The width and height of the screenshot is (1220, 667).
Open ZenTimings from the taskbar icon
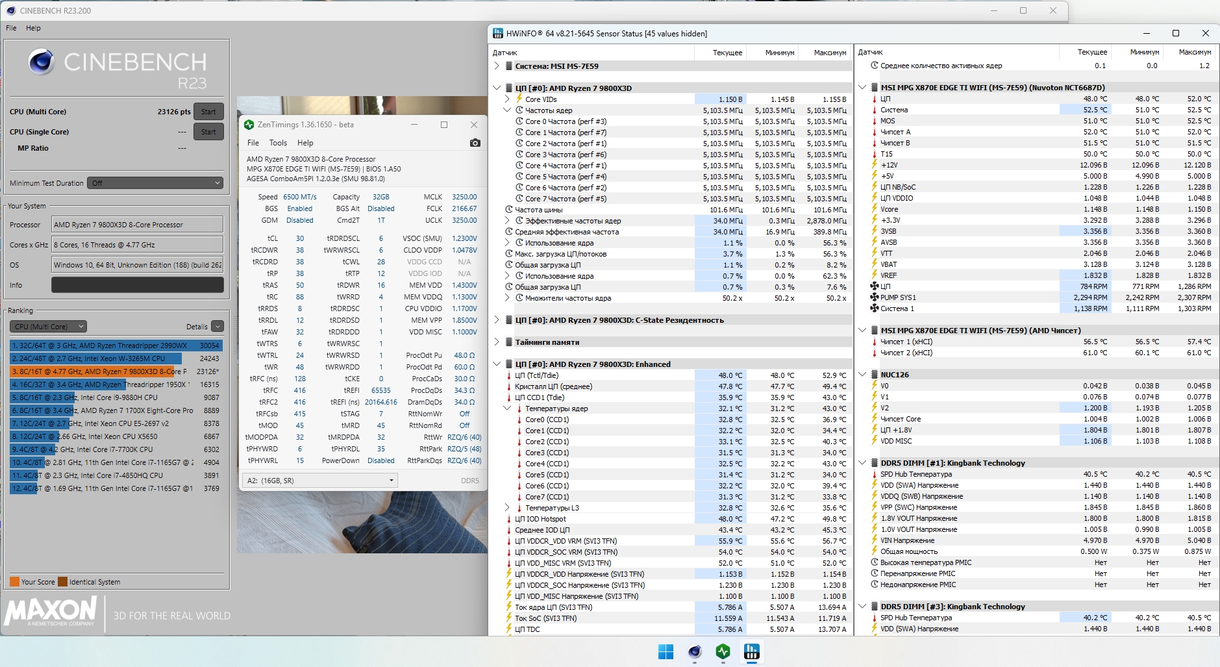tap(723, 652)
